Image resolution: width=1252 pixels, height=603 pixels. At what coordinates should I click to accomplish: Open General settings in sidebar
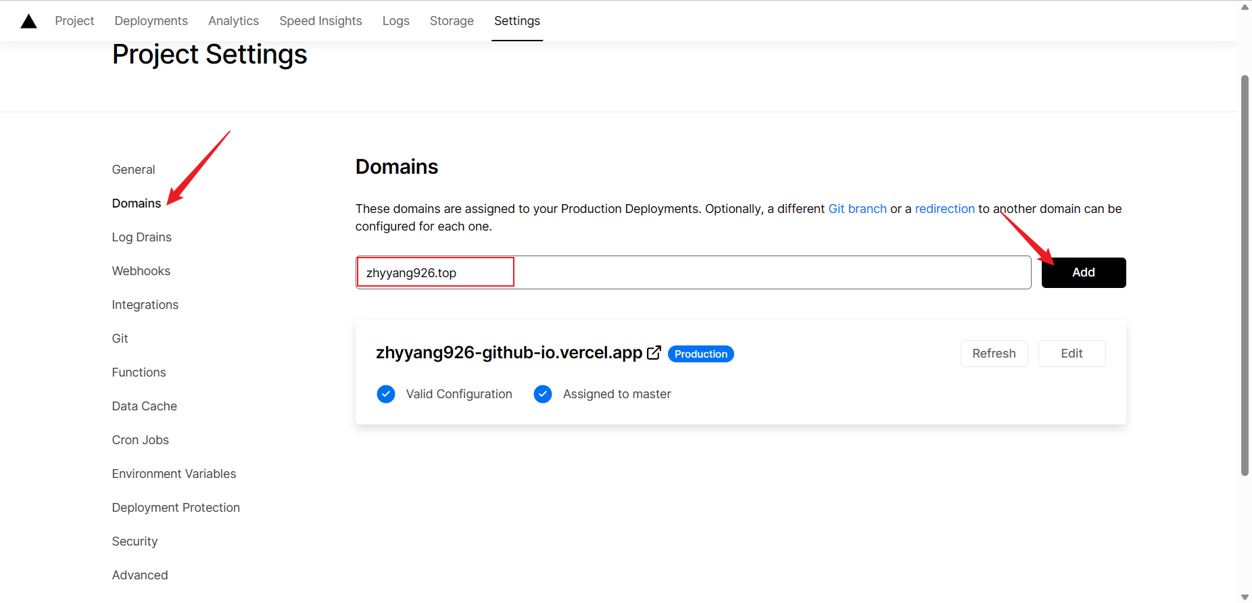(x=133, y=170)
